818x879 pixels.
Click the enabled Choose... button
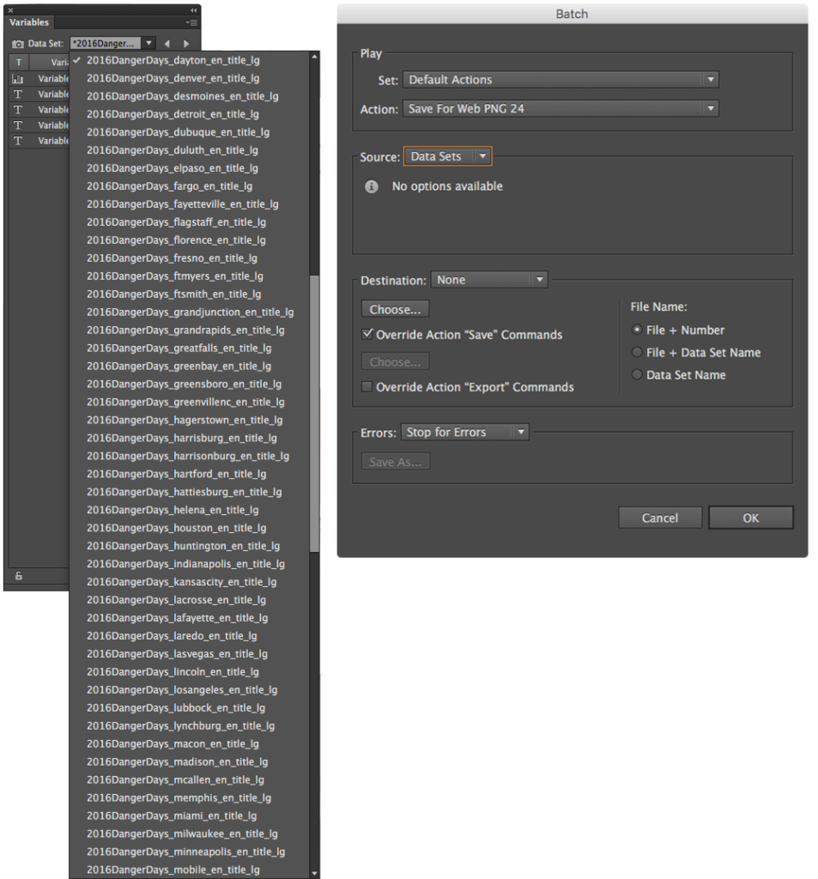coord(395,309)
